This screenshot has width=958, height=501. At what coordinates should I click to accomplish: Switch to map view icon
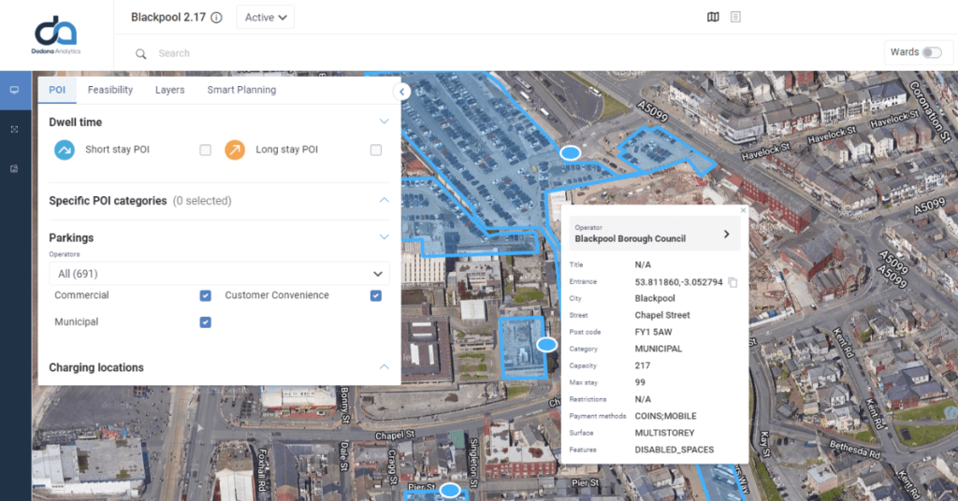[713, 18]
